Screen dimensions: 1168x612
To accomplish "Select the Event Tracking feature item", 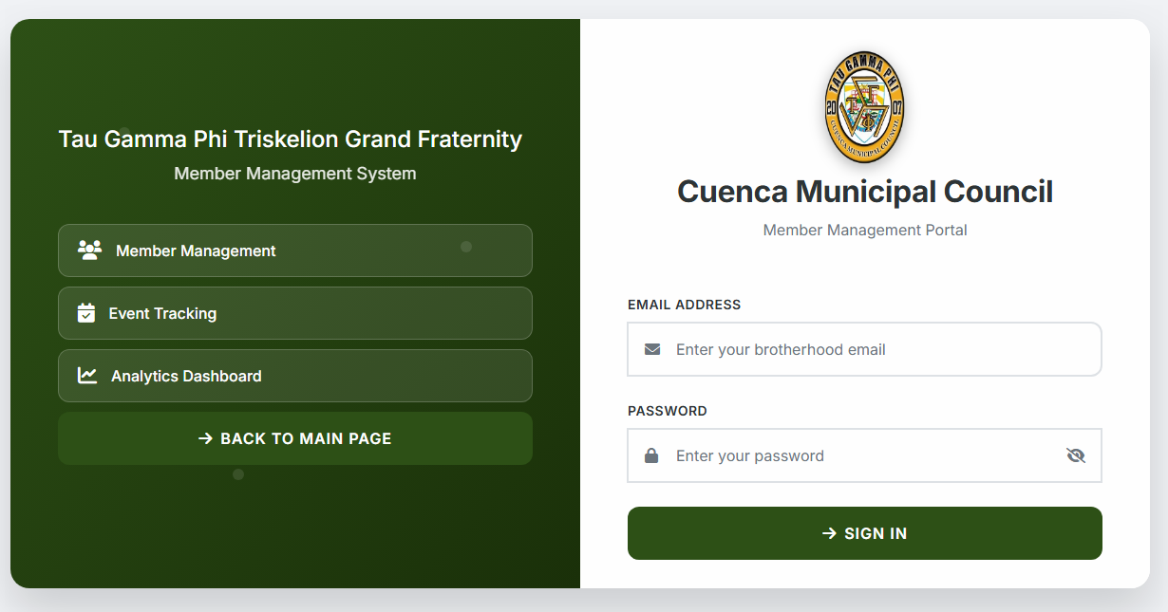I will pos(294,313).
